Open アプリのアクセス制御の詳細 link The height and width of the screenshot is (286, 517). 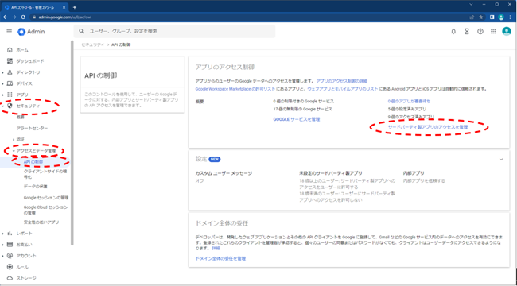coord(342,81)
